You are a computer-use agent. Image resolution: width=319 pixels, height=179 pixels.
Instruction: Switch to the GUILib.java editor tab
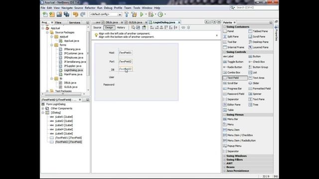[x=135, y=22]
